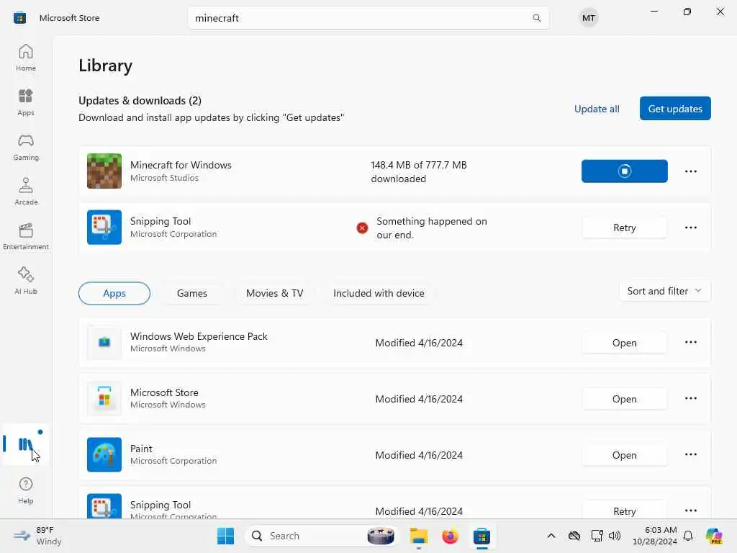737x553 pixels.
Task: Open the Help section in sidebar
Action: 26,490
